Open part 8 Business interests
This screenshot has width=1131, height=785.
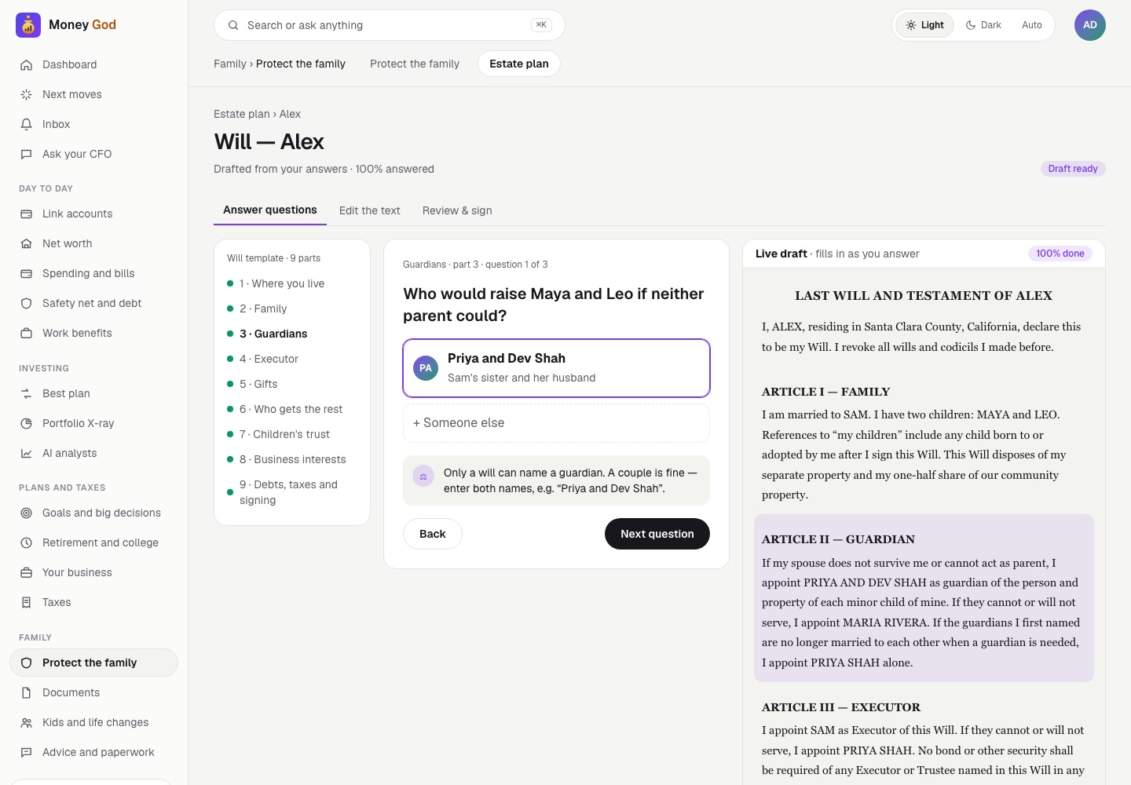292,460
